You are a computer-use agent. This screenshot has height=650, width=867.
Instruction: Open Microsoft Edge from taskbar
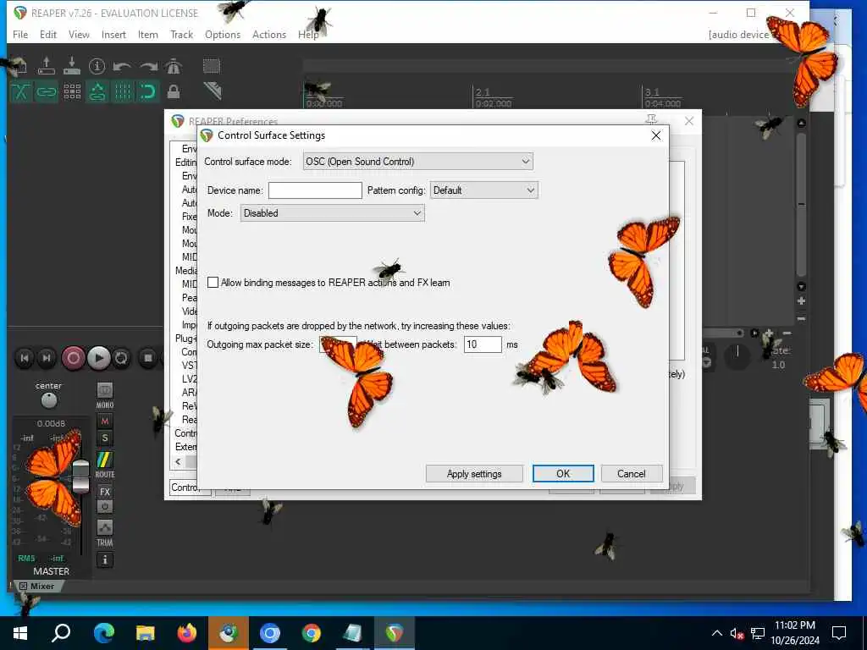103,633
